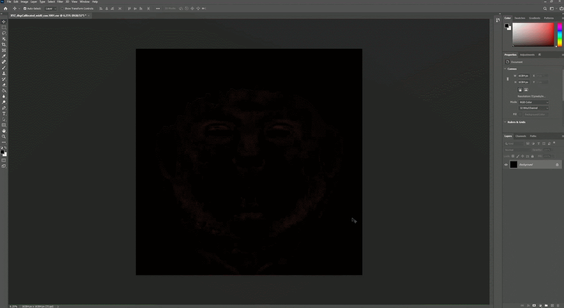Switch to the Gradients tab
The height and width of the screenshot is (308, 564).
[x=534, y=18]
